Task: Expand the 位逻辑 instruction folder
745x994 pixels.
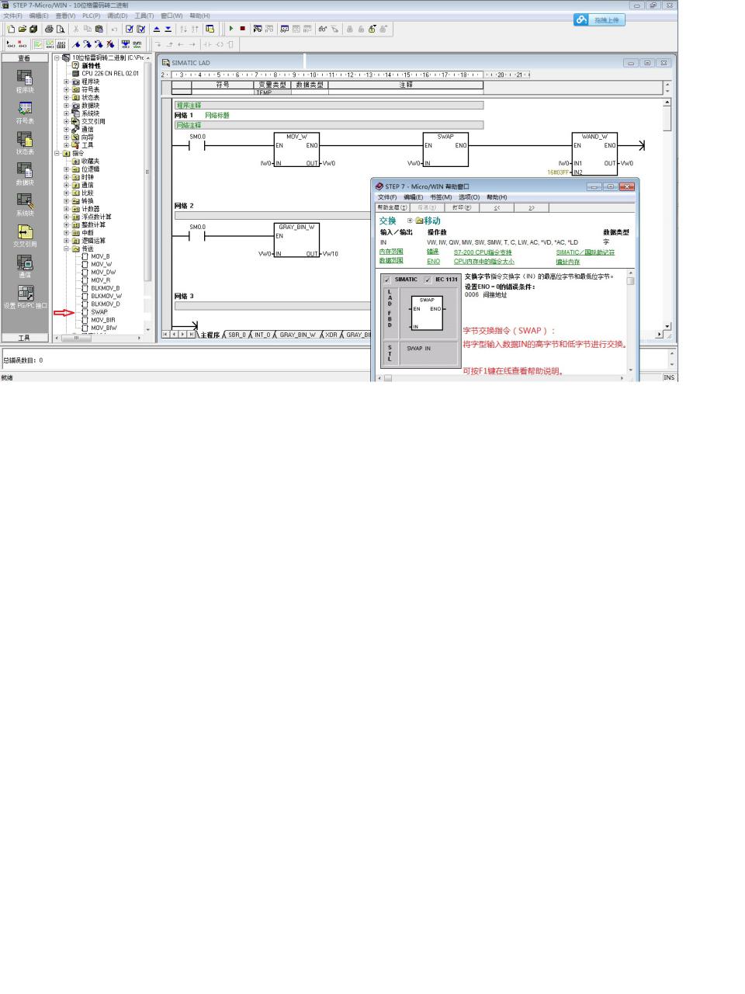Action: pos(67,169)
